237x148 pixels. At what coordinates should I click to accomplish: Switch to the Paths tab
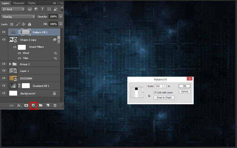(x=32, y=3)
